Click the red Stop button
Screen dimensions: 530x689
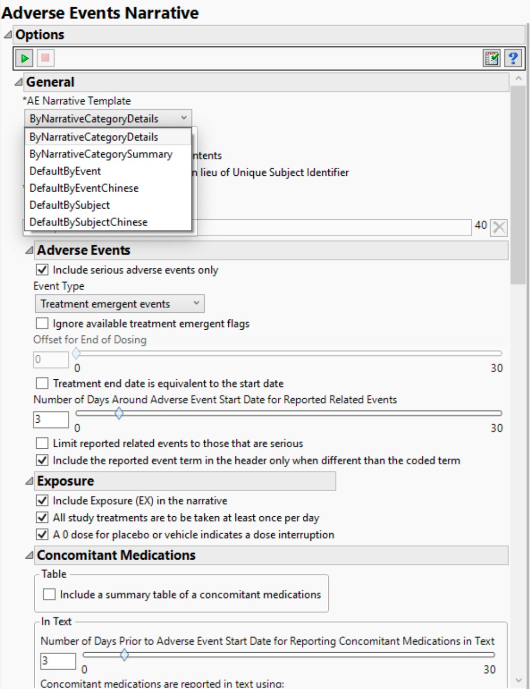click(x=45, y=58)
